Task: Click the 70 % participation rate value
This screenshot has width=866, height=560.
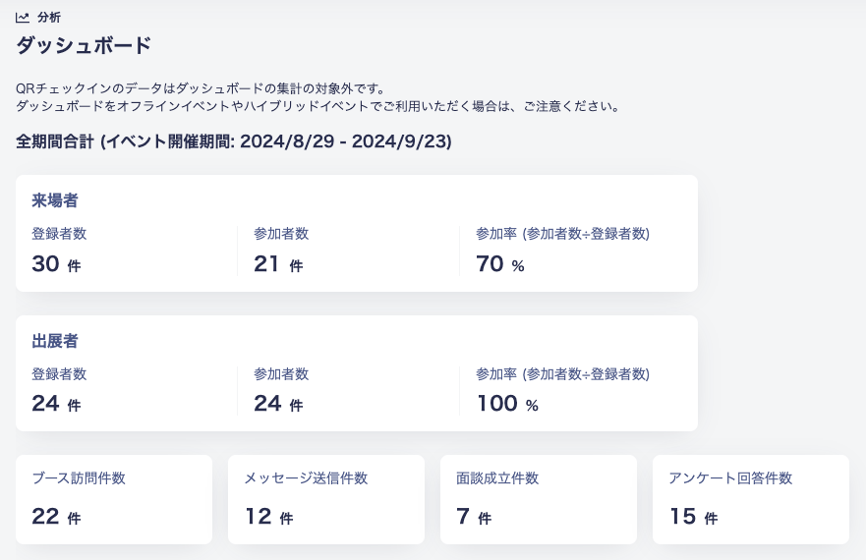Action: 500,264
